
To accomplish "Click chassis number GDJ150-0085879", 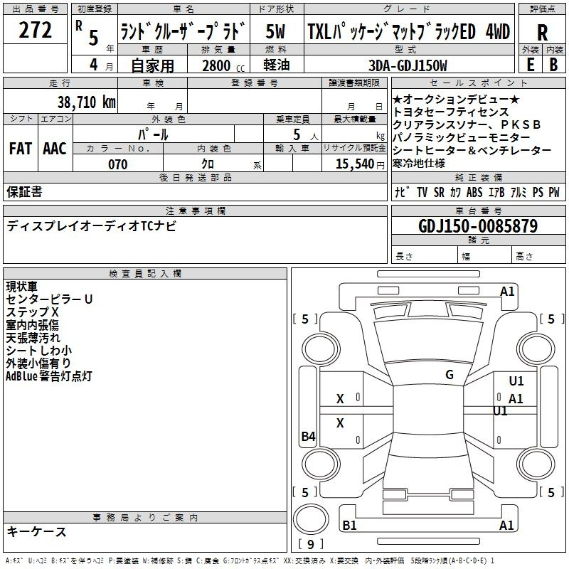I will 478,226.
